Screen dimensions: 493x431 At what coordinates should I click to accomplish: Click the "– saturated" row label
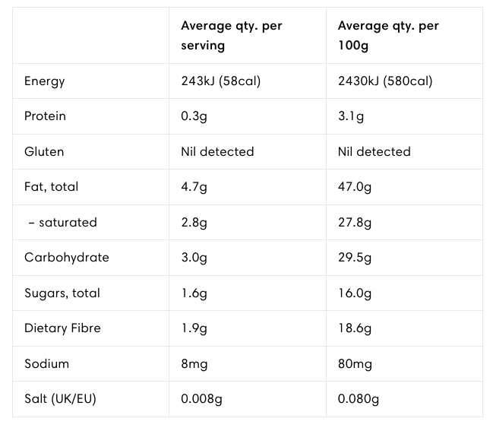pos(62,222)
